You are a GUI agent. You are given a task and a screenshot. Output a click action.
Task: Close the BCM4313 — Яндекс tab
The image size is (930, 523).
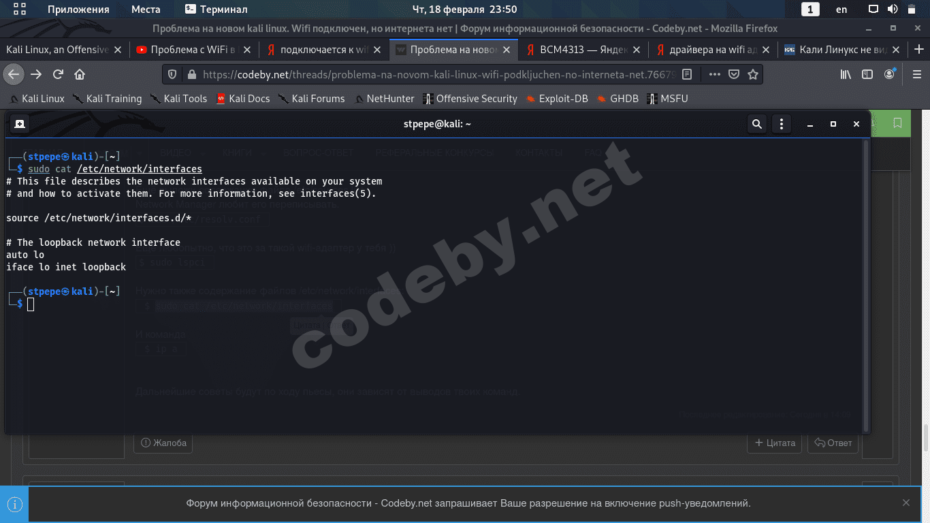pos(637,50)
